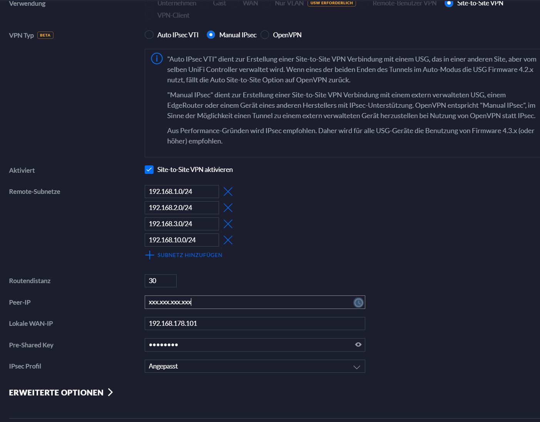Expand Erweiterte Optionen section
The width and height of the screenshot is (540, 422).
coord(61,392)
